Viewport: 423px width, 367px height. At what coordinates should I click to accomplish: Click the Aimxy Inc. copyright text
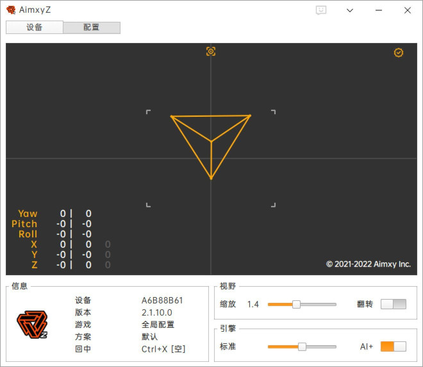[368, 264]
